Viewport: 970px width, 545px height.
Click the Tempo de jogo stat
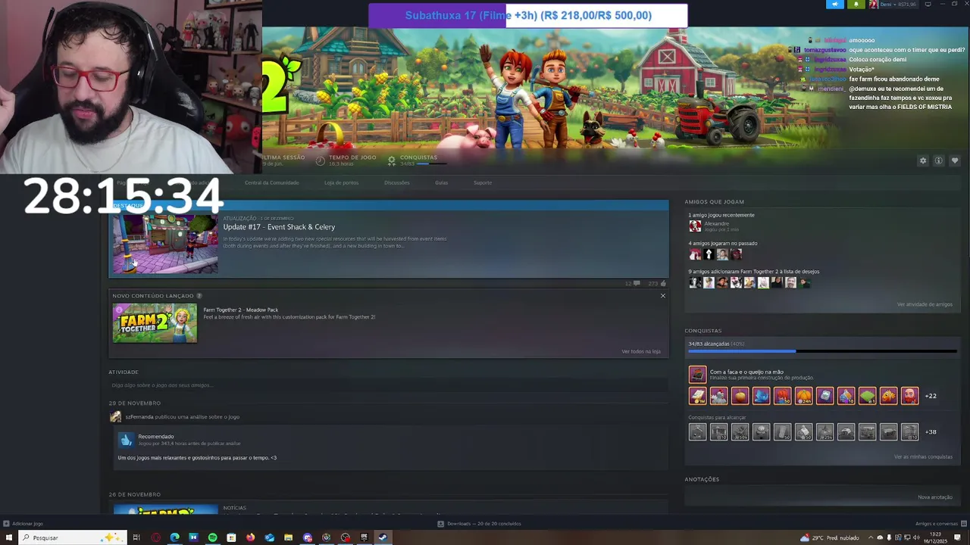point(347,160)
